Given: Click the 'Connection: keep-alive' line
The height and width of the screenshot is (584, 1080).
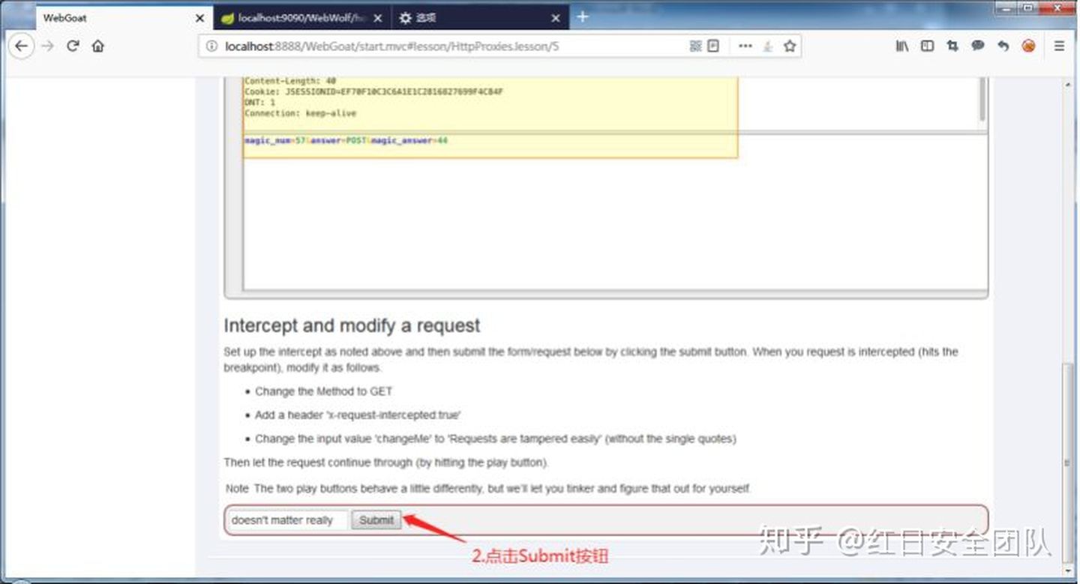Looking at the screenshot, I should pos(300,113).
